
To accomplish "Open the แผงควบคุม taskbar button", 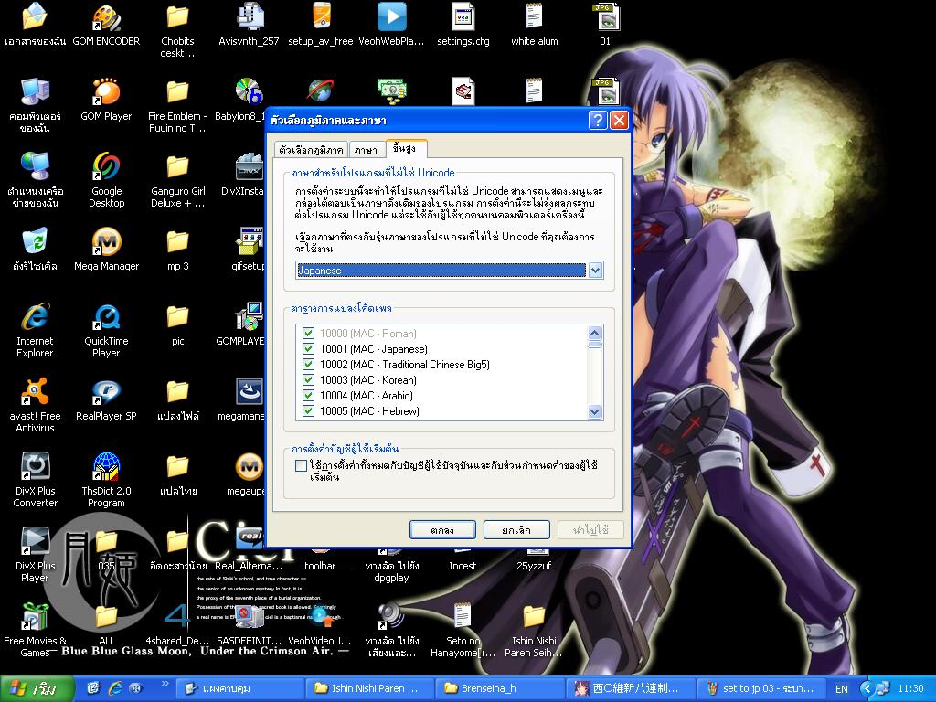I will [239, 688].
